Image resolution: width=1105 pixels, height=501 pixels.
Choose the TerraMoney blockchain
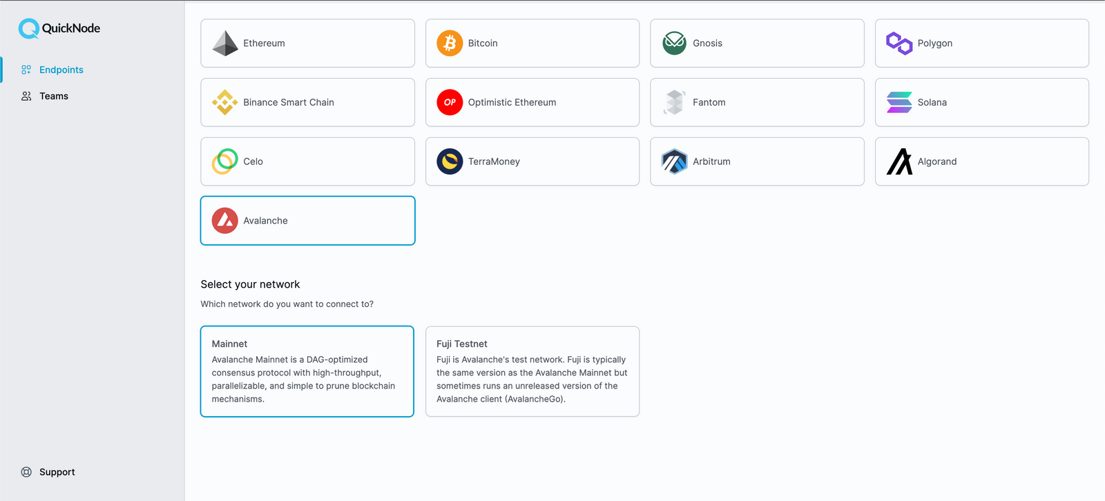(531, 161)
